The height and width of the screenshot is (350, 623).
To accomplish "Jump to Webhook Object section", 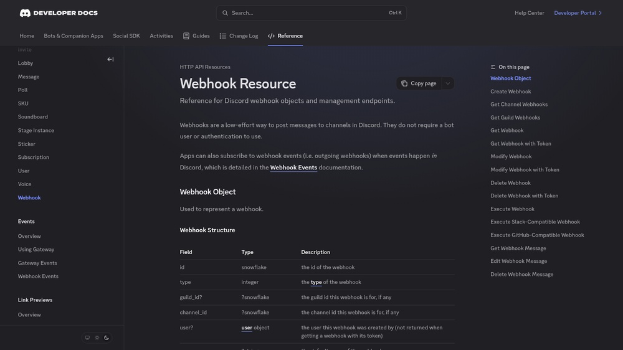I will point(511,78).
